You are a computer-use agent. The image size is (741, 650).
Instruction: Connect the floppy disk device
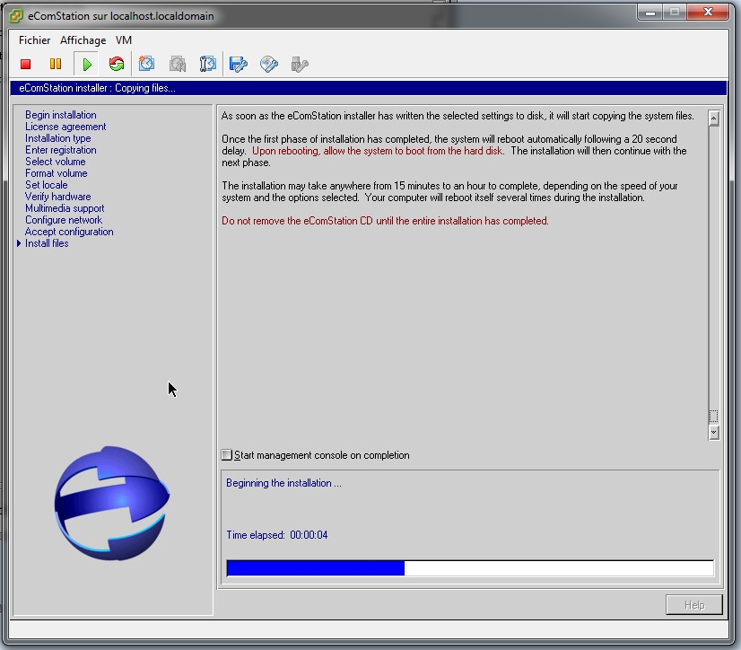point(238,64)
